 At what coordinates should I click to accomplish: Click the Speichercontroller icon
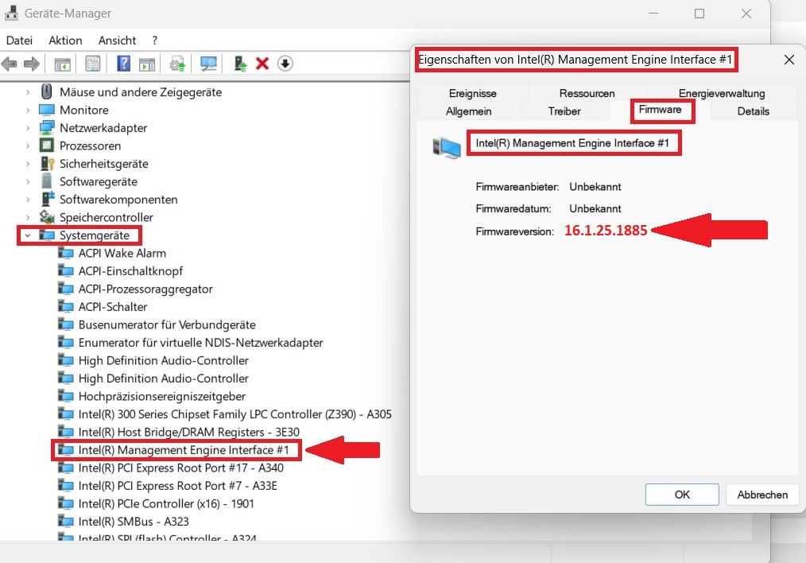point(47,217)
